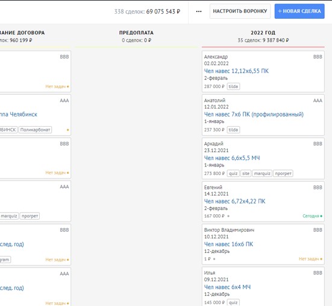
Task: Click the tilda tag on Александр's card
Action: tap(233, 86)
